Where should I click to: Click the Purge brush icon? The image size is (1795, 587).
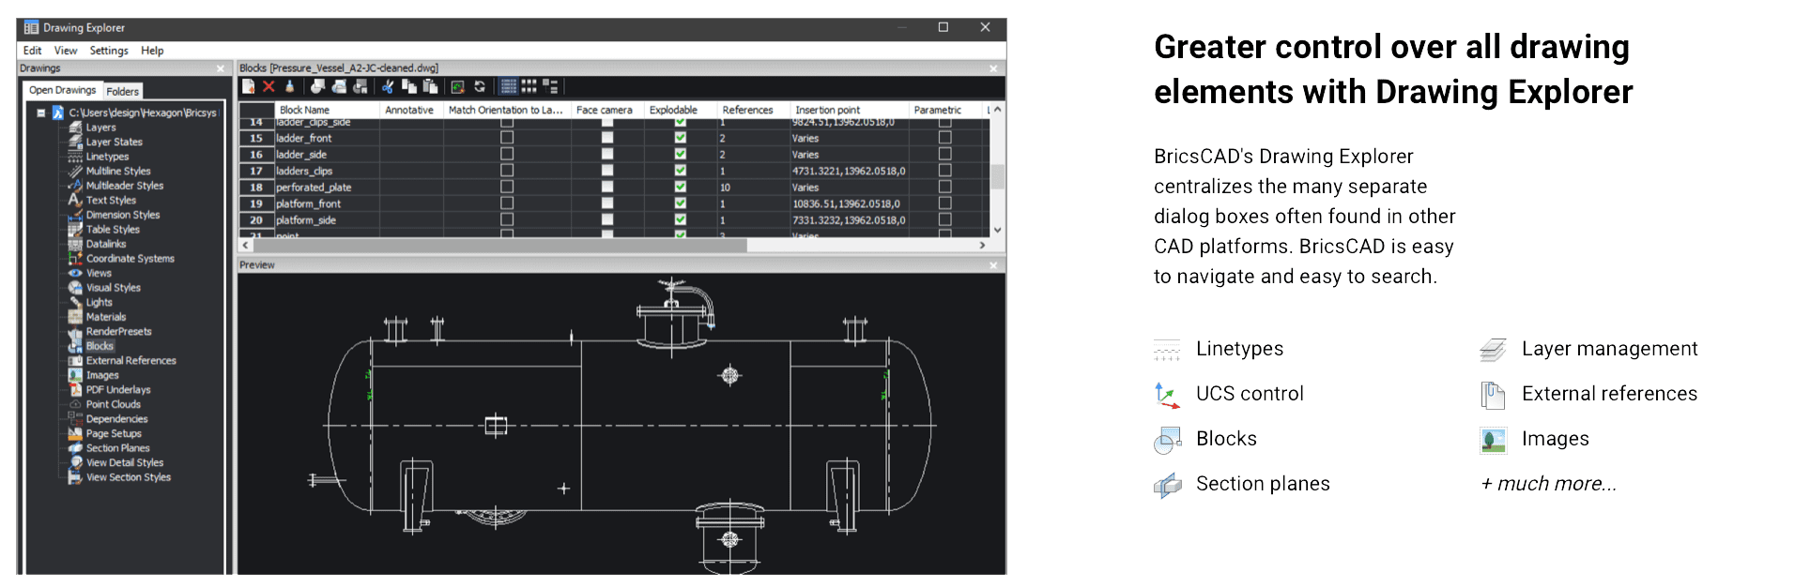pos(289,87)
